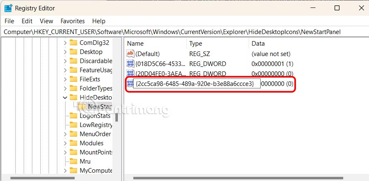Select the LogonStats key label
Viewport: 369px width, 181px height.
(x=95, y=116)
